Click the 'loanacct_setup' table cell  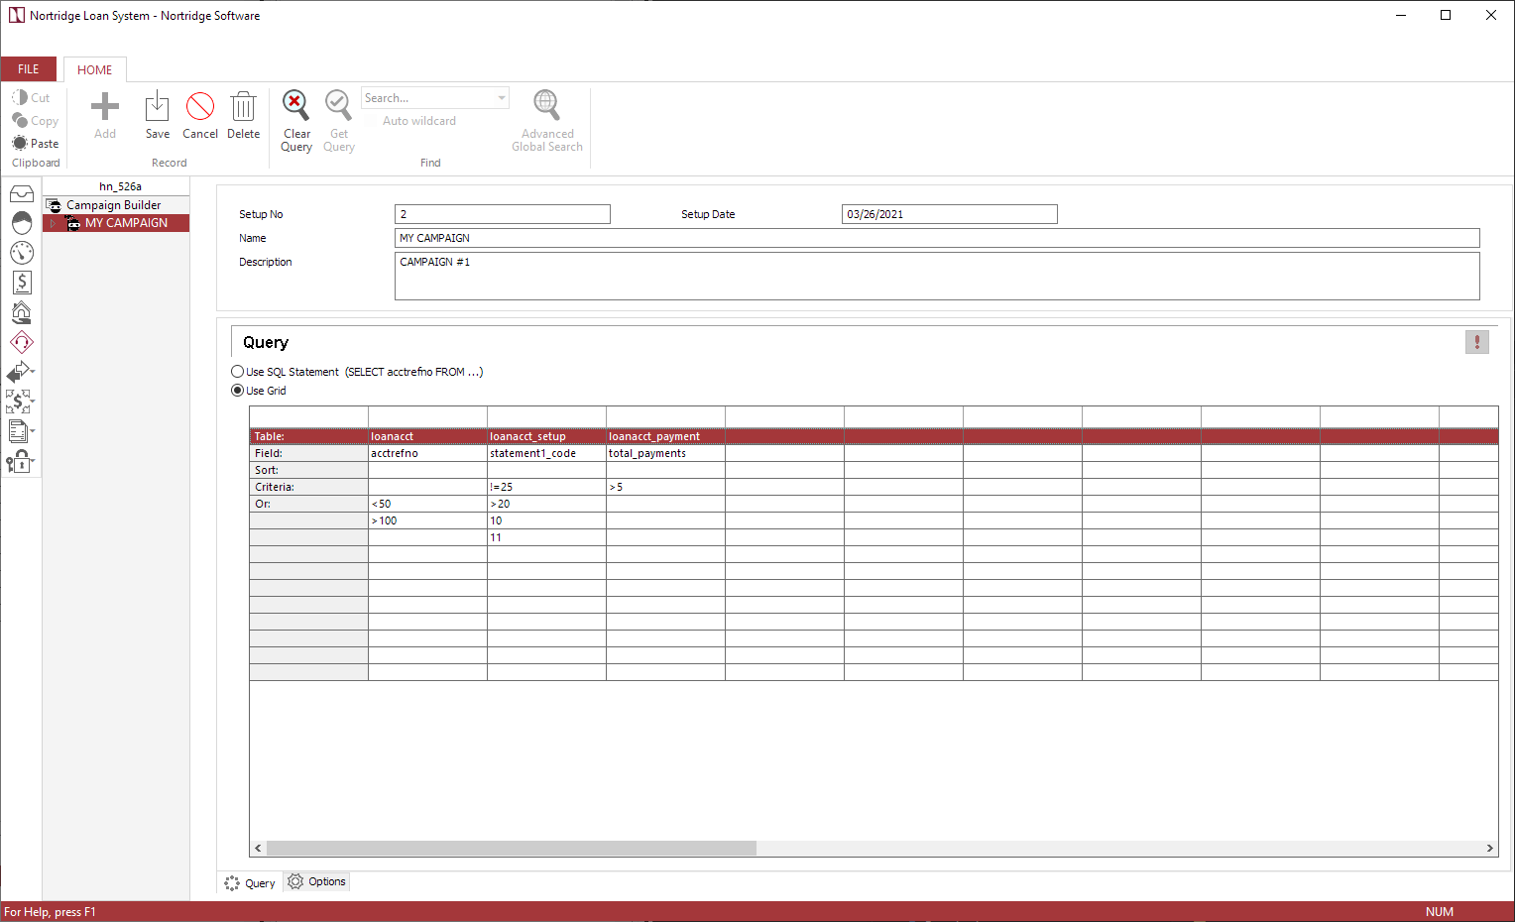(546, 436)
